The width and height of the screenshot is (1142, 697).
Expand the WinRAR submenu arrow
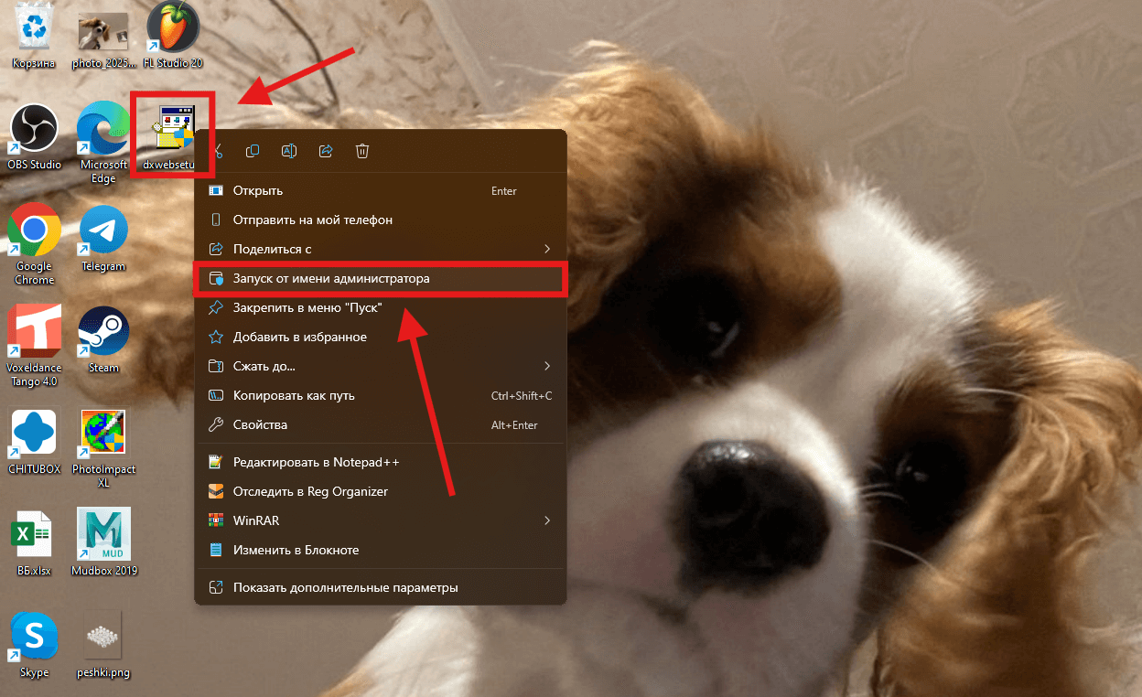pyautogui.click(x=547, y=520)
